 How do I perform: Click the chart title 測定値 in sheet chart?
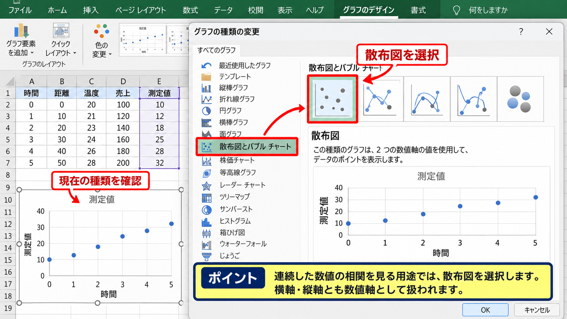coord(102,199)
